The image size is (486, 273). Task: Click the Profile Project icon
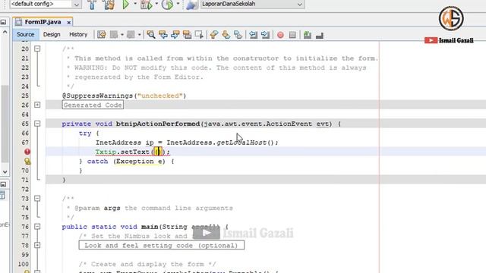pyautogui.click(x=167, y=5)
